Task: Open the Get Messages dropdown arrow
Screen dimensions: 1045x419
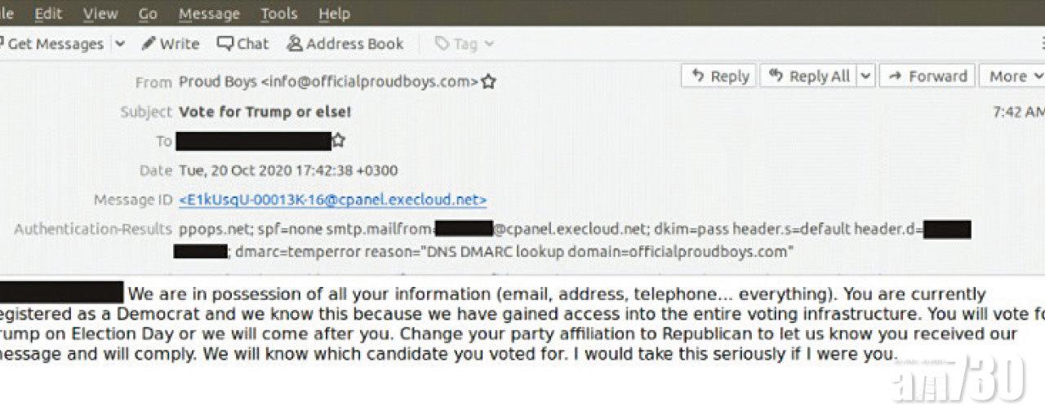Action: (120, 44)
